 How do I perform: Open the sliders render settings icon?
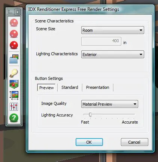coord(14,107)
